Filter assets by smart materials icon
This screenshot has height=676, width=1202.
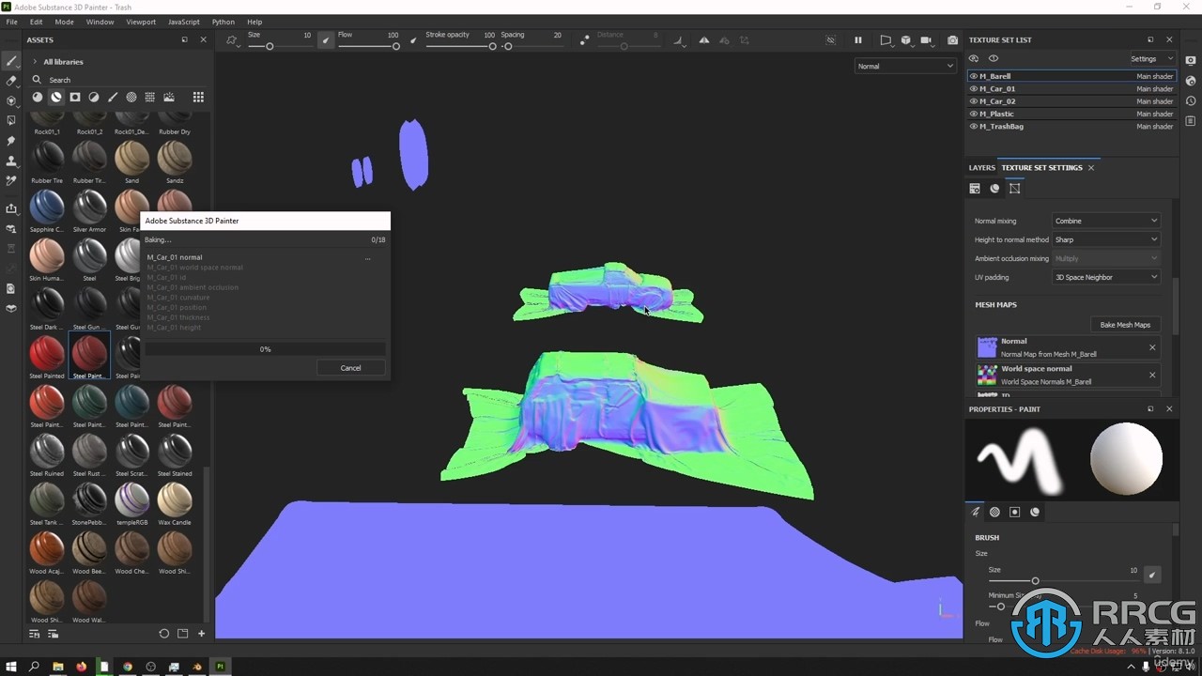56,97
